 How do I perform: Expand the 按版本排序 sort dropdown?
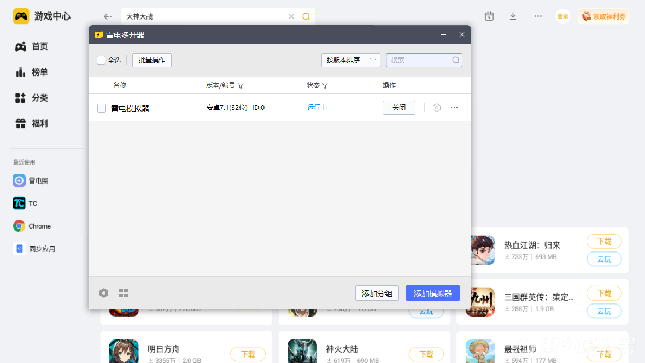pos(350,60)
